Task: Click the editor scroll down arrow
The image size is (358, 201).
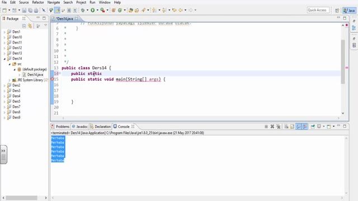Action: pos(343,113)
